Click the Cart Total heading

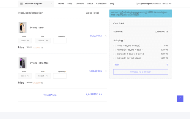coord(119,24)
